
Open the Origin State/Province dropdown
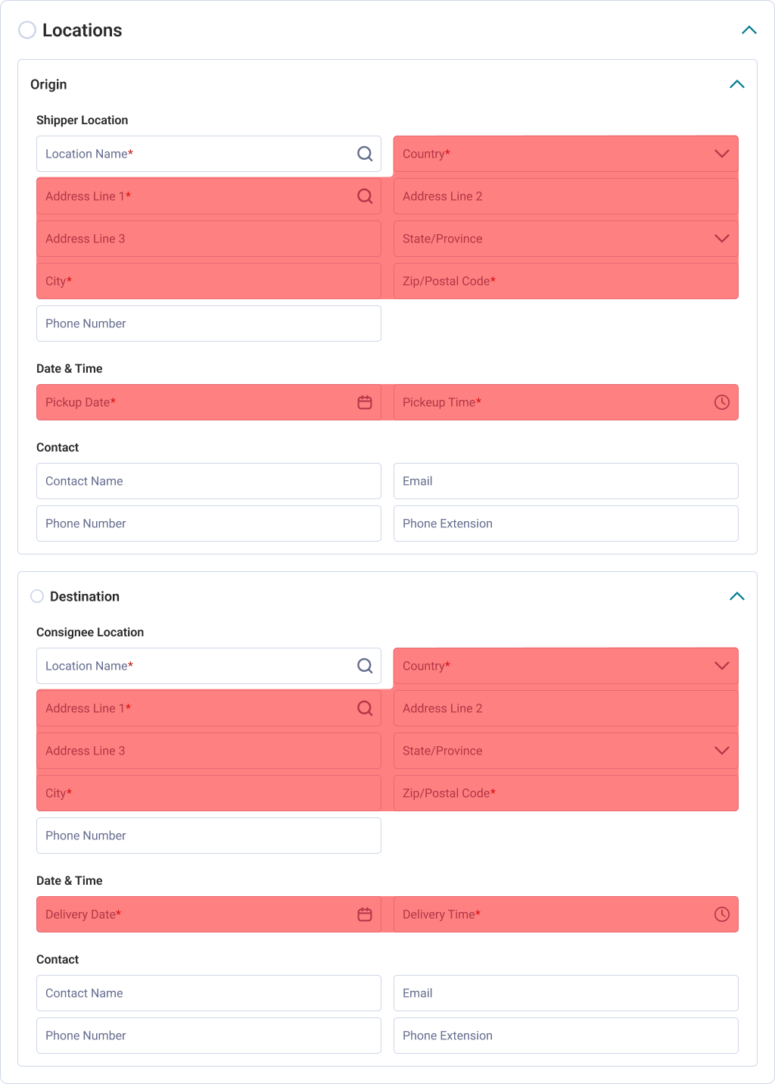[x=566, y=239]
